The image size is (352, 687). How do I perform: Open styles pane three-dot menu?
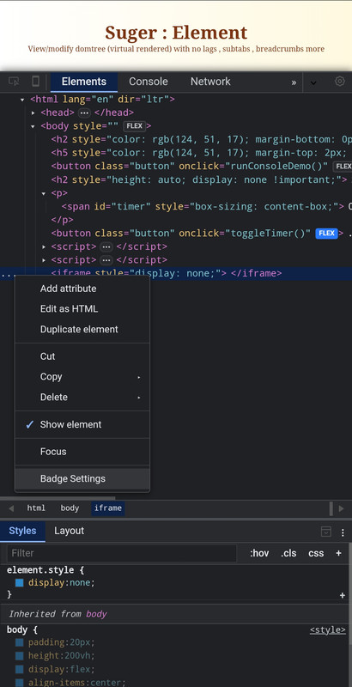click(343, 532)
